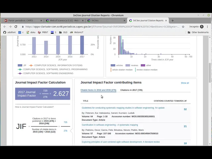Click the 2013 bar in JIF chart

pos(34,46)
